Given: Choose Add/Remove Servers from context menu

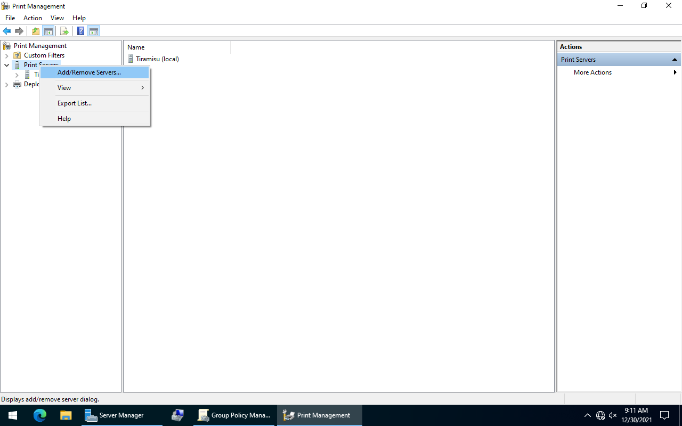Looking at the screenshot, I should (x=88, y=72).
